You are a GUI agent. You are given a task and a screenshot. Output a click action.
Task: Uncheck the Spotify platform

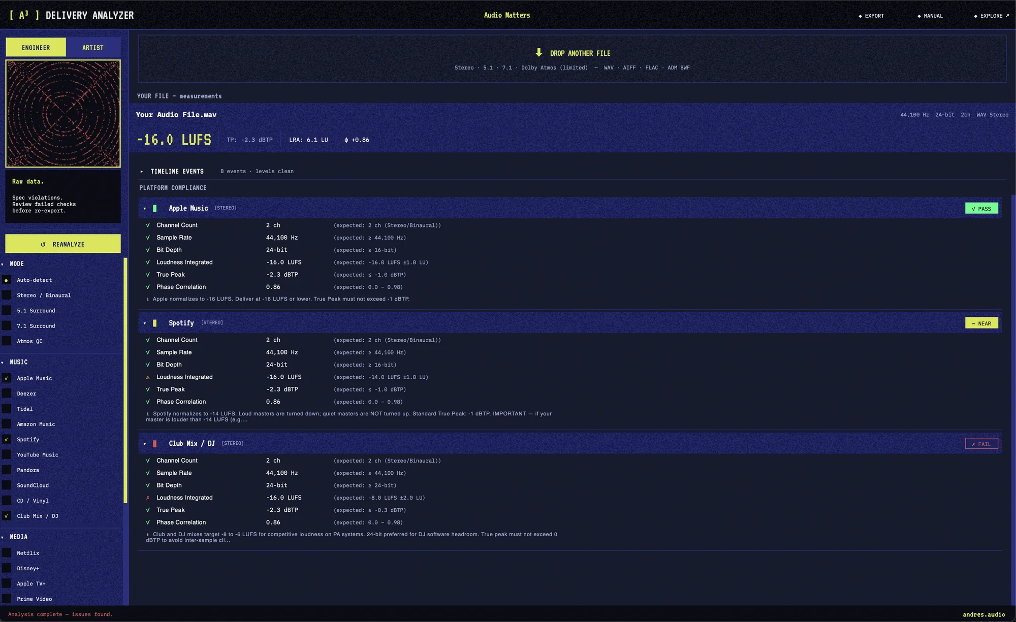pyautogui.click(x=7, y=439)
